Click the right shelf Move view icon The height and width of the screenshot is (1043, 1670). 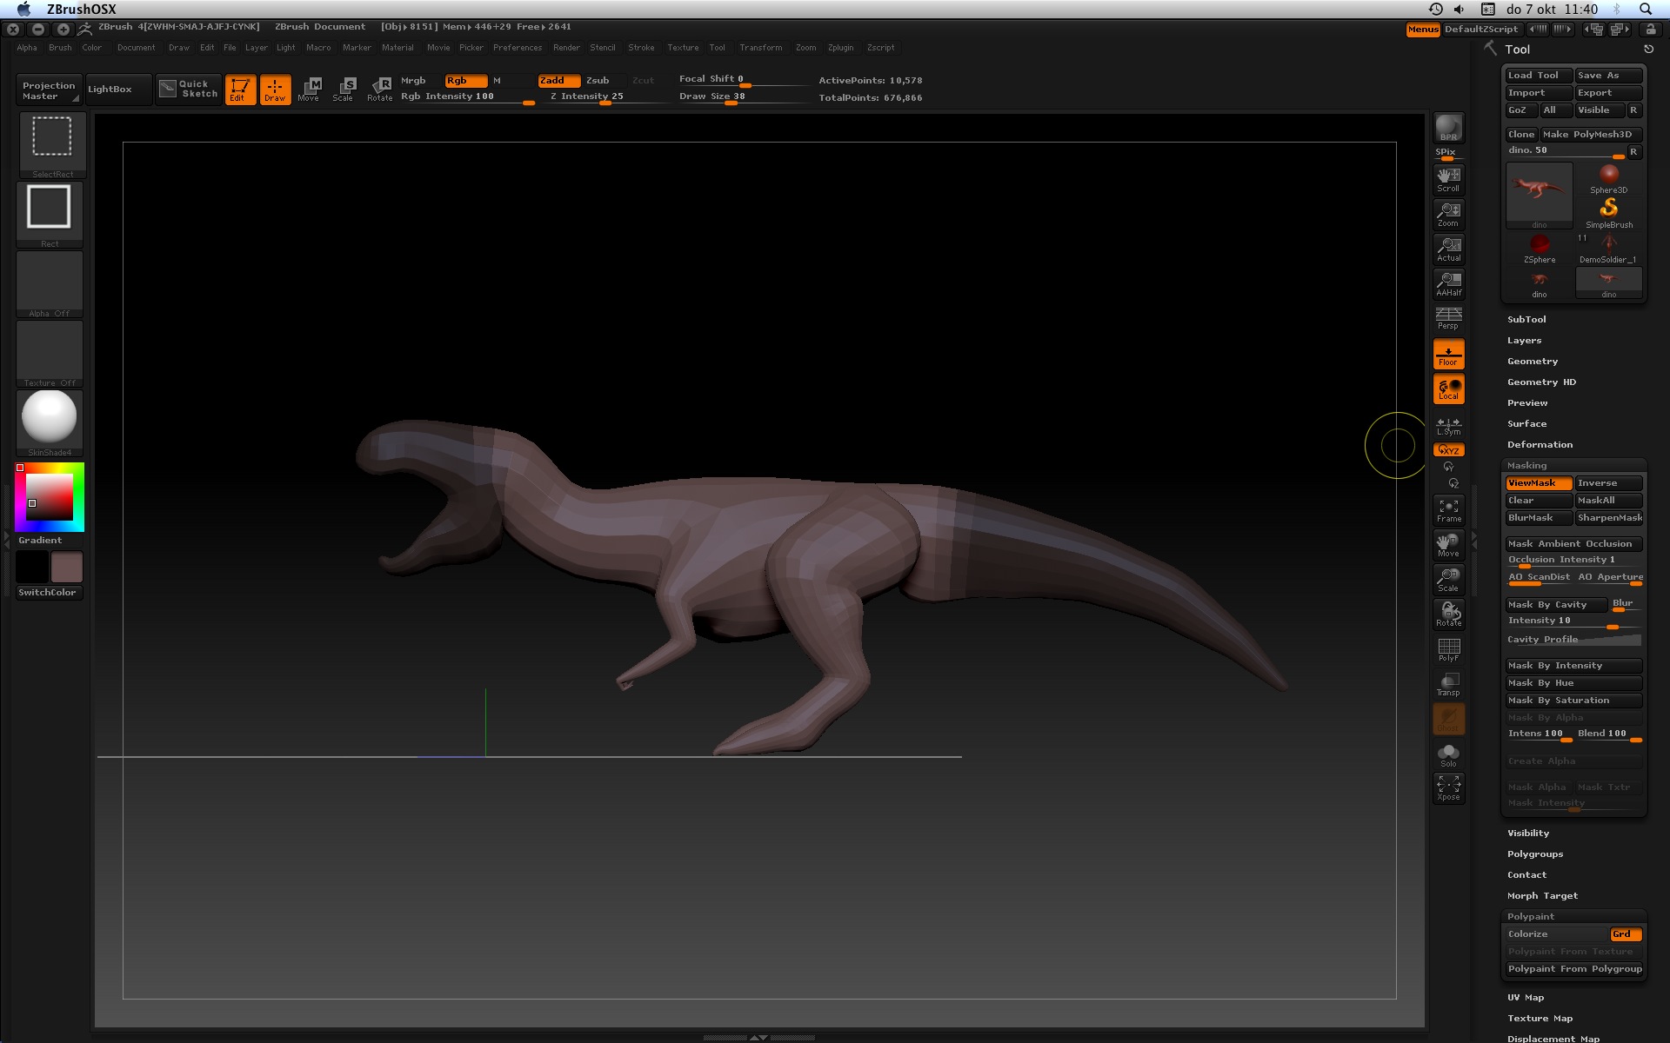click(1448, 544)
